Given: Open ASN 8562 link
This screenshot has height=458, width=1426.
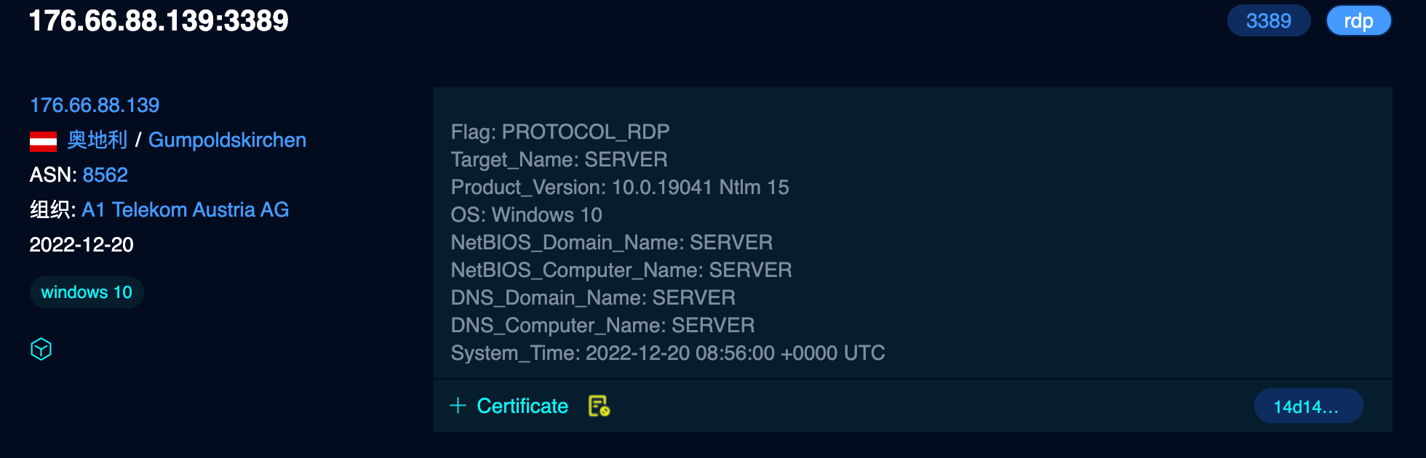Looking at the screenshot, I should pyautogui.click(x=105, y=175).
